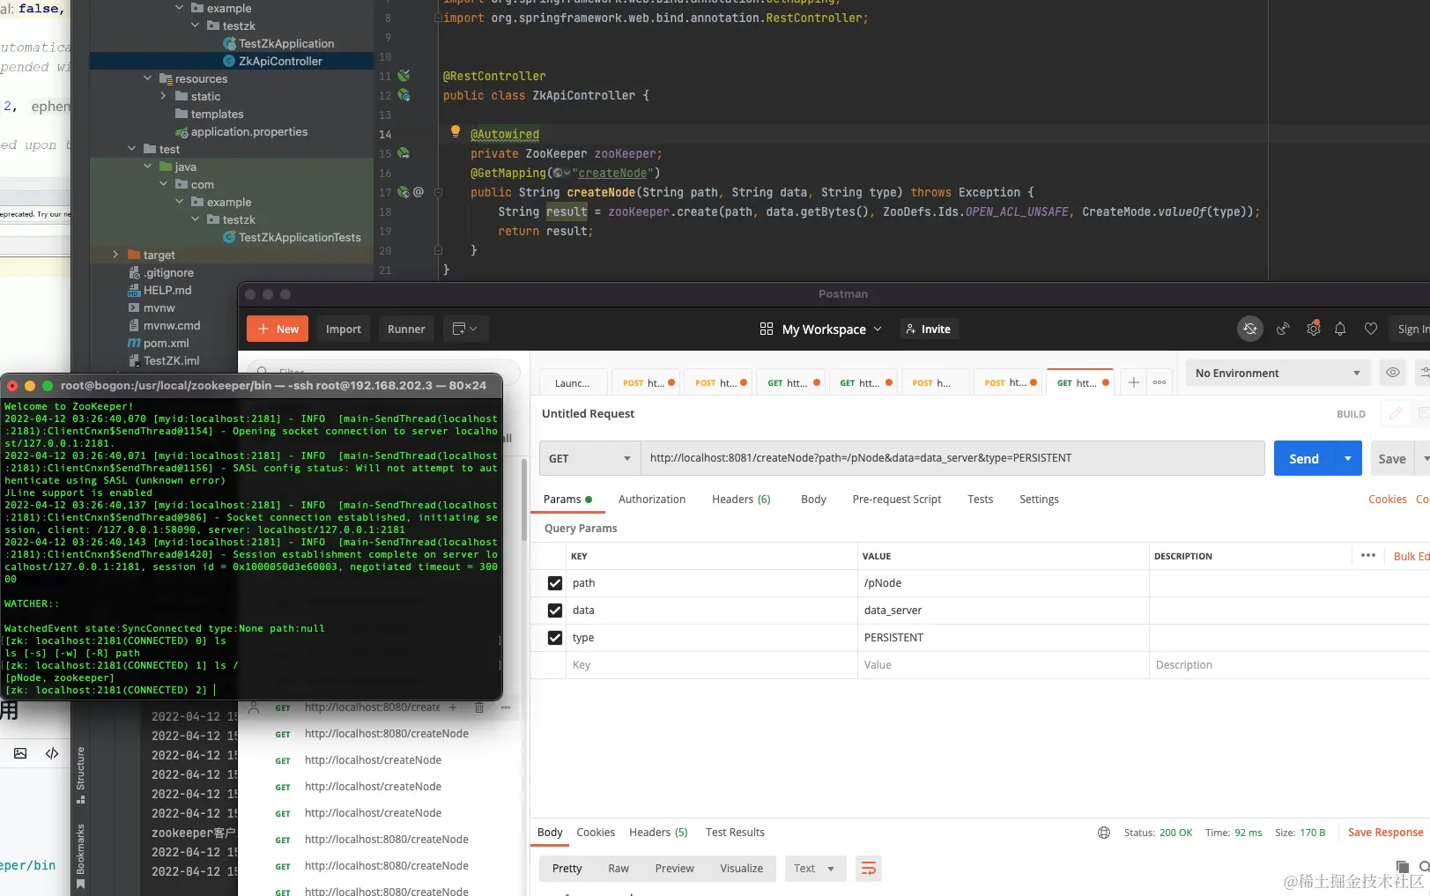Click the network globe icon near Status
This screenshot has width=1430, height=896.
(x=1104, y=833)
